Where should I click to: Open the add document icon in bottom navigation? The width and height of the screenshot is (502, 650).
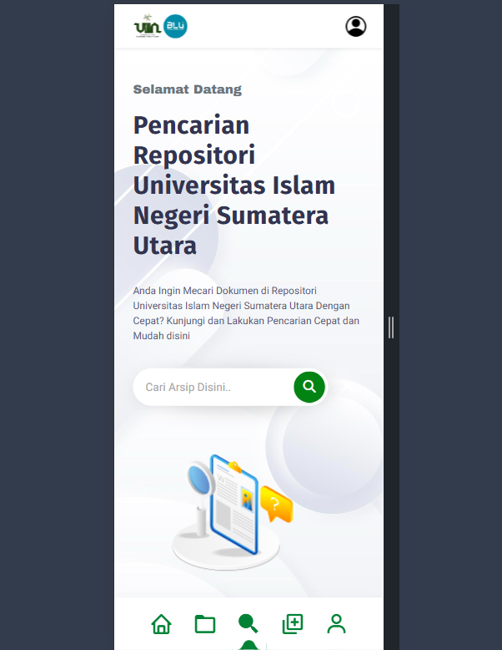(x=293, y=624)
